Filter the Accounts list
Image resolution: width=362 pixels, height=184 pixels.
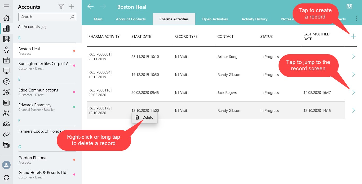61,7
